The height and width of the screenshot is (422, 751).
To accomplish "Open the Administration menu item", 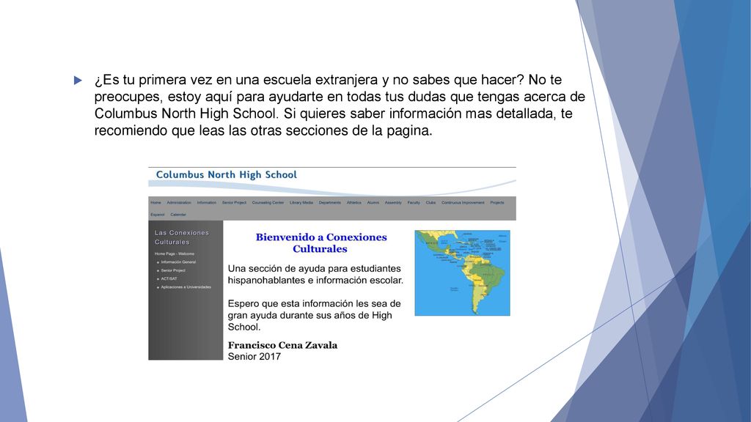I will (x=179, y=203).
